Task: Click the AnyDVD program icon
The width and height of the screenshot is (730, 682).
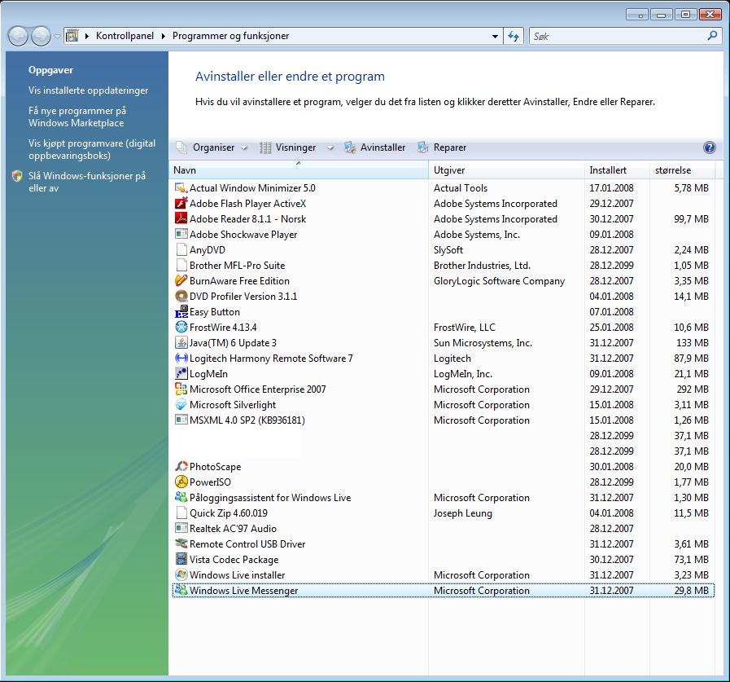Action: [x=181, y=250]
